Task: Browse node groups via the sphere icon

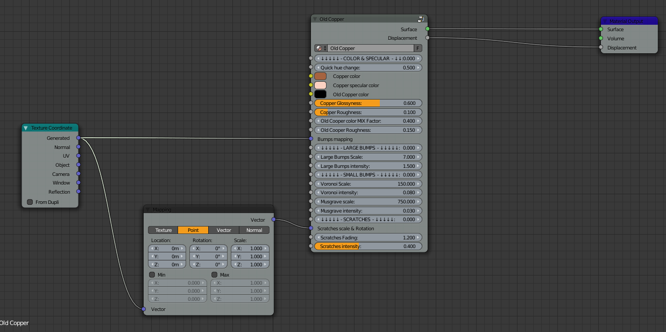Action: coord(321,48)
